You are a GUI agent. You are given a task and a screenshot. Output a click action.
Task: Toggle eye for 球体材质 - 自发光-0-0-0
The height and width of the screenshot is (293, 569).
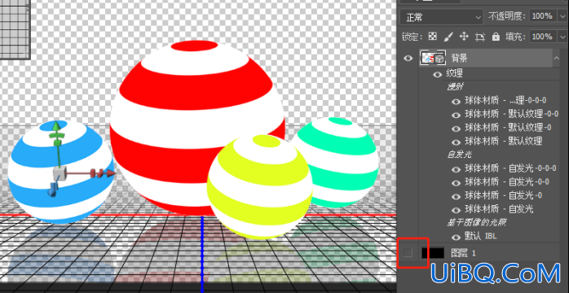click(457, 168)
